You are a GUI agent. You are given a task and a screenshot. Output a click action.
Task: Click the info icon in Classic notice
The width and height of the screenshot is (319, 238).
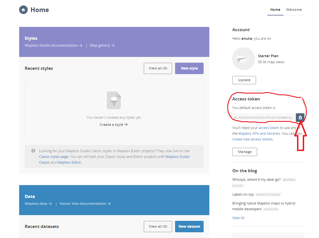(x=33, y=151)
